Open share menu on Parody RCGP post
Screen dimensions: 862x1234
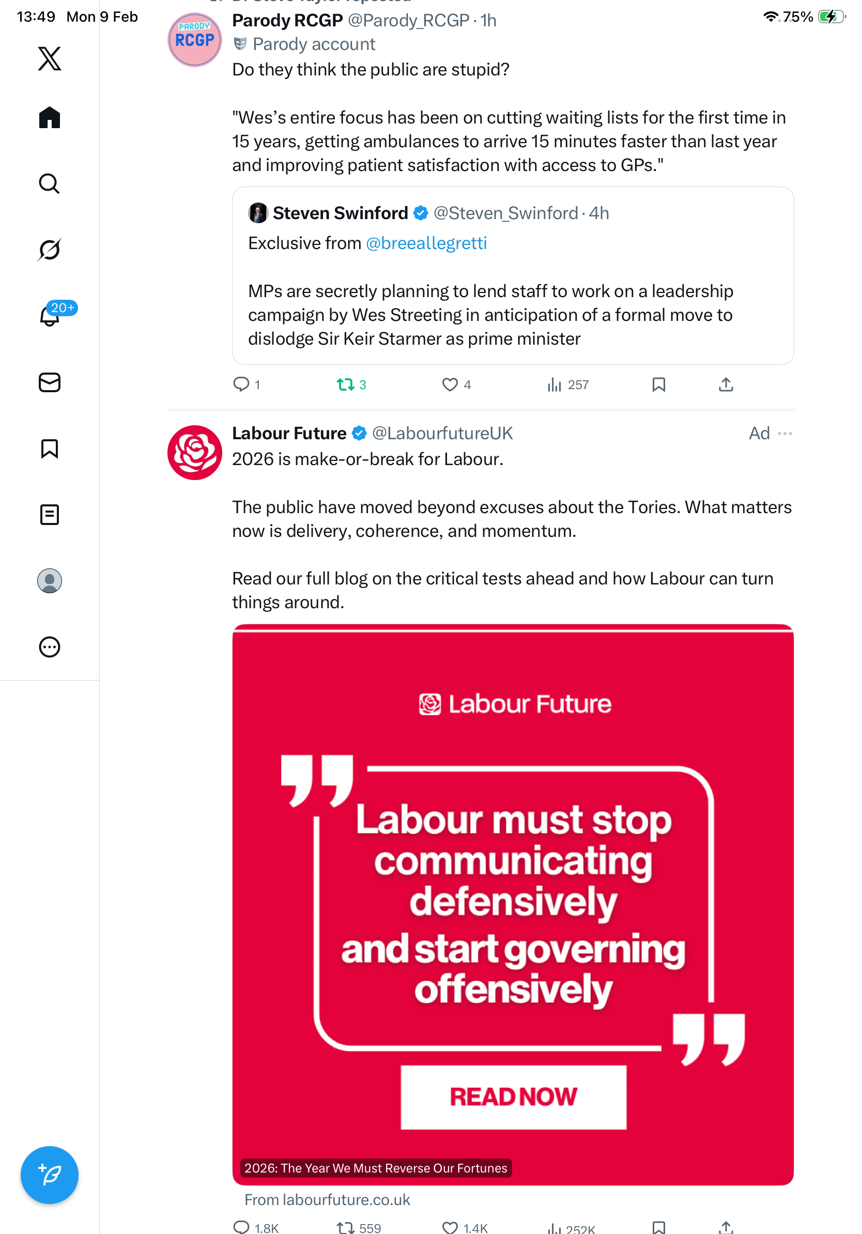click(x=726, y=385)
